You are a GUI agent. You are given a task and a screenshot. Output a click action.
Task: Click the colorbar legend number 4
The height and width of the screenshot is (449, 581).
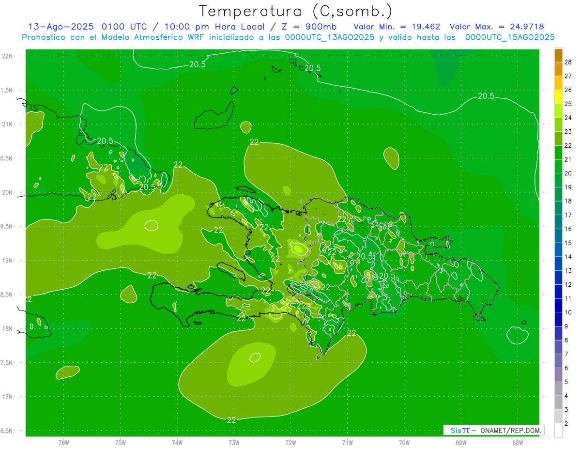point(566,396)
